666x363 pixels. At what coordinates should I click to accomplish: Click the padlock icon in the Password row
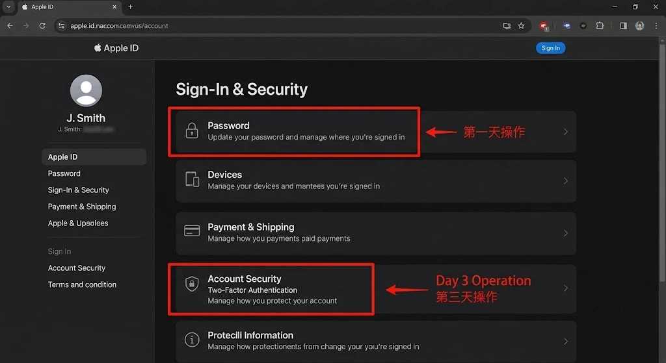(192, 131)
